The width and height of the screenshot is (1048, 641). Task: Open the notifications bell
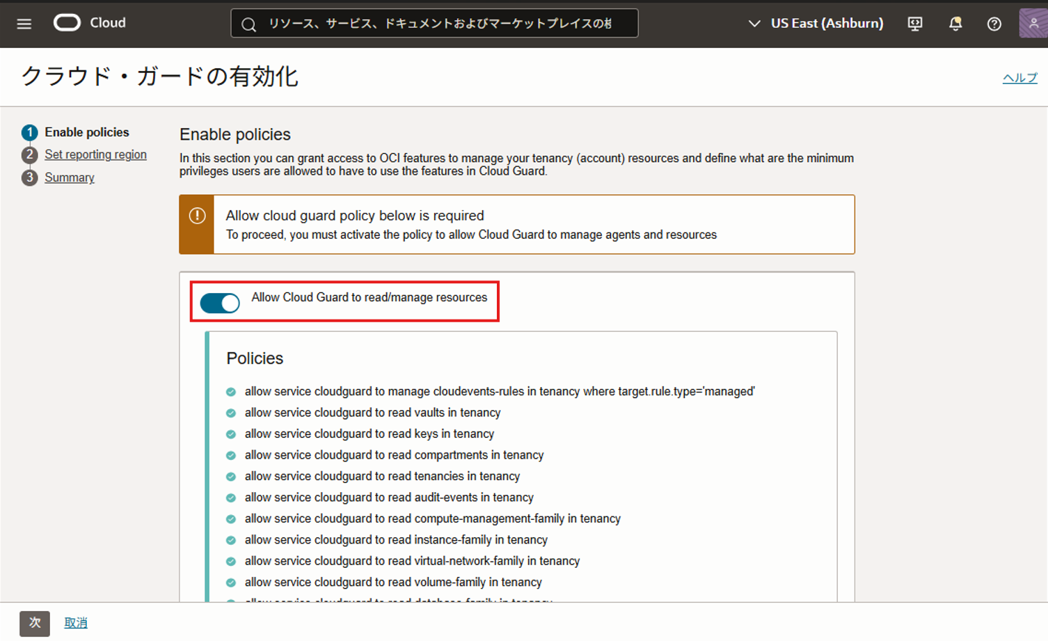[955, 24]
